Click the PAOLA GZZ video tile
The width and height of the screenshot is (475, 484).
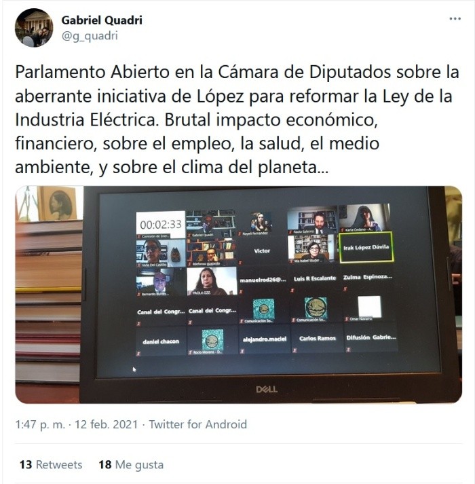(212, 281)
